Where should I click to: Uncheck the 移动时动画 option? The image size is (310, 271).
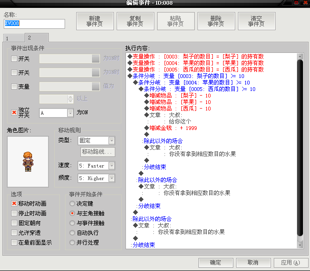tap(14, 204)
